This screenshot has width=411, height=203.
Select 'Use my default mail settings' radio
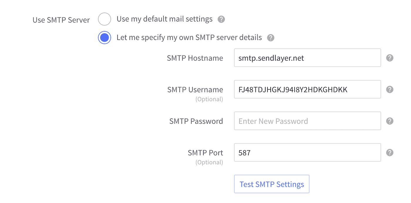click(105, 19)
